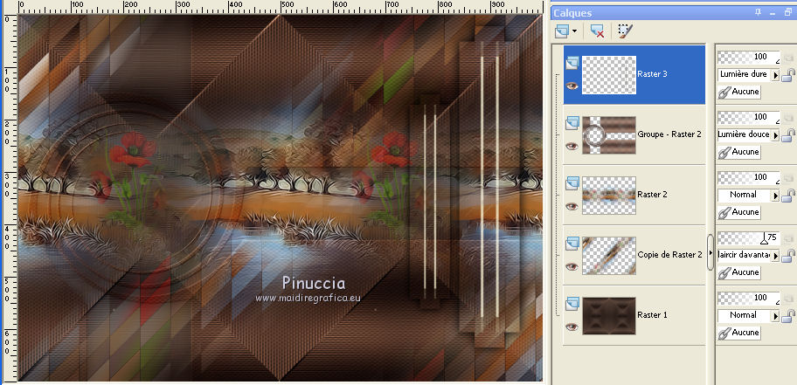Open Raster 1 Normal blend mode dropdown
The height and width of the screenshot is (385, 797).
[x=776, y=315]
